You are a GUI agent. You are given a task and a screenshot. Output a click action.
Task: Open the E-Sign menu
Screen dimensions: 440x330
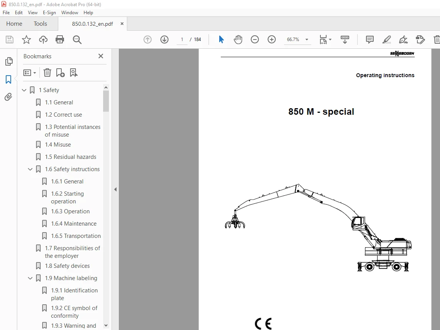(49, 13)
